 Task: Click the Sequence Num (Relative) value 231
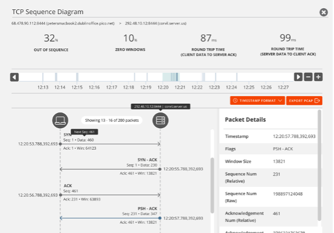(277, 174)
